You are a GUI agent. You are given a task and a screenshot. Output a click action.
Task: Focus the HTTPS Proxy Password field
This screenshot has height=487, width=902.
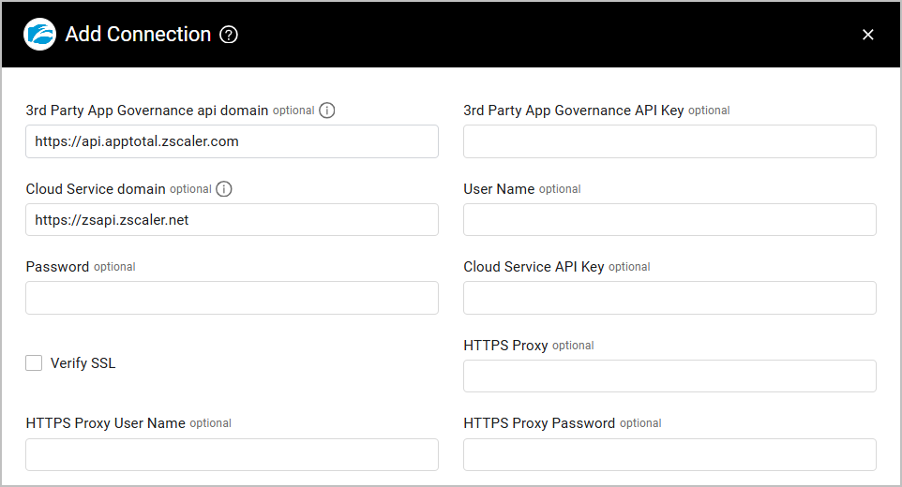(669, 455)
